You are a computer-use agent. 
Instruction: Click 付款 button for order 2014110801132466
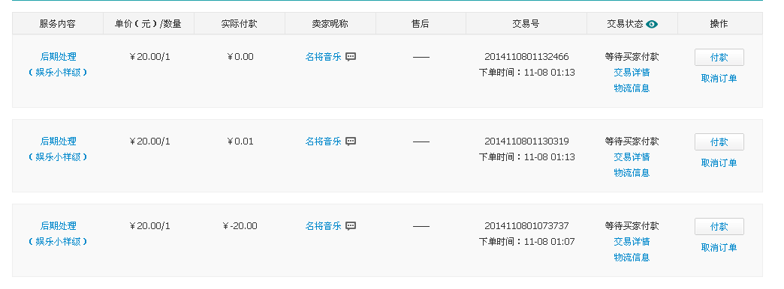coord(719,58)
